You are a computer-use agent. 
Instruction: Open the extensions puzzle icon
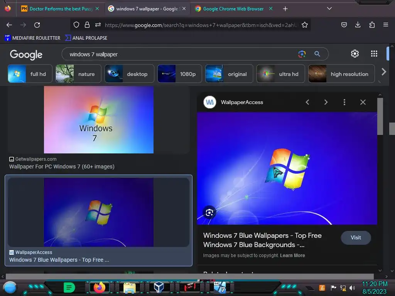coord(372,25)
